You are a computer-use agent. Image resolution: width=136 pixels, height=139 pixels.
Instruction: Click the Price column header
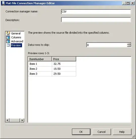64,59
